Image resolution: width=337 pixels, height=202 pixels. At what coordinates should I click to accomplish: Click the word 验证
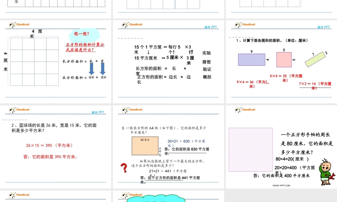pyautogui.click(x=207, y=69)
